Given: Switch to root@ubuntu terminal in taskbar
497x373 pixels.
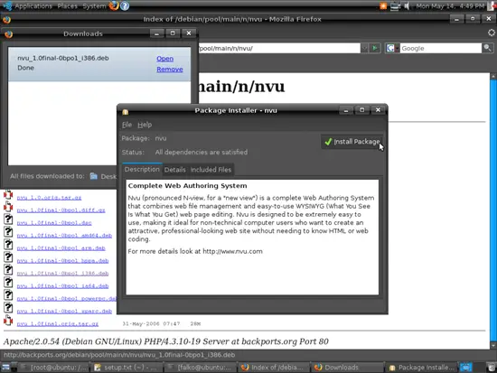Looking at the screenshot, I should [x=53, y=368].
